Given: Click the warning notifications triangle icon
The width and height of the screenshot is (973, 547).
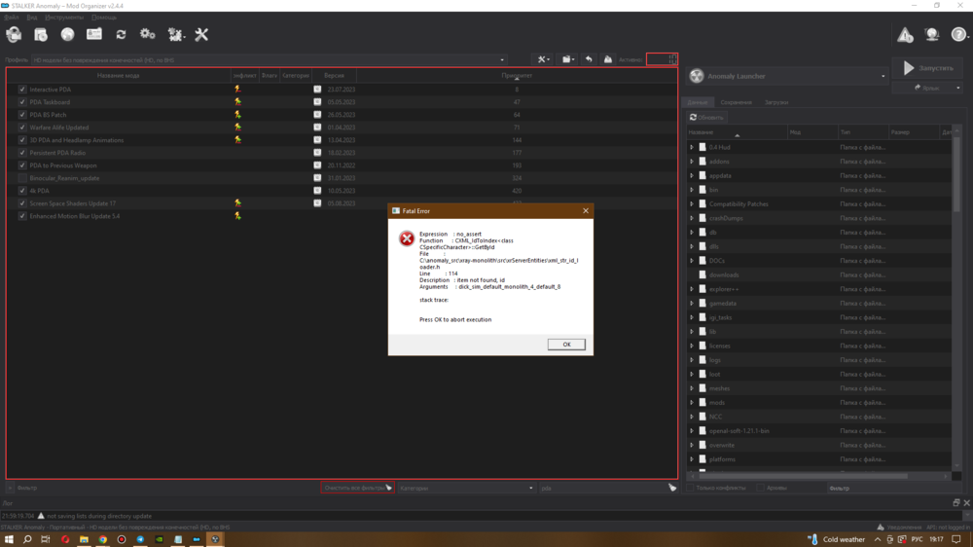Looking at the screenshot, I should (905, 35).
